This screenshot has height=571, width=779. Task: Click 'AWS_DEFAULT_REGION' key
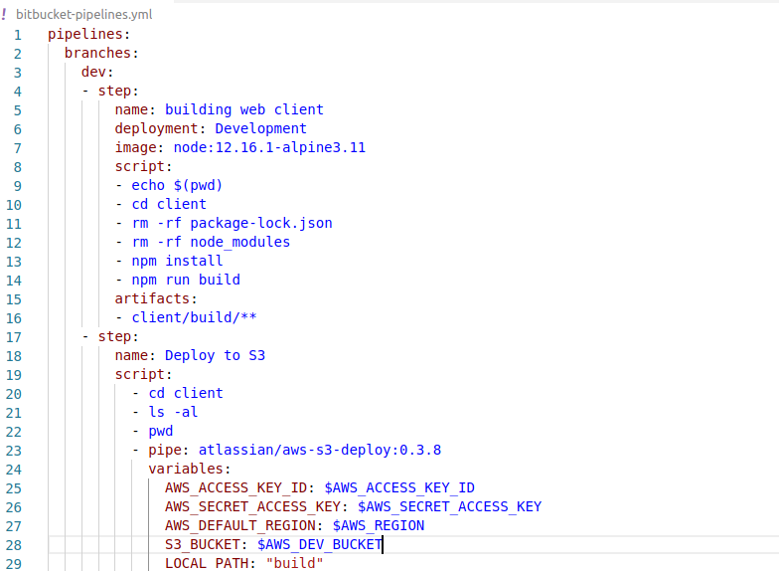click(240, 525)
